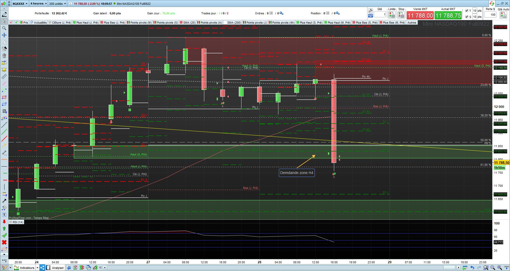510x271 pixels.
Task: Expand the NQXXXX instrument dropdown
Action: pos(20,4)
